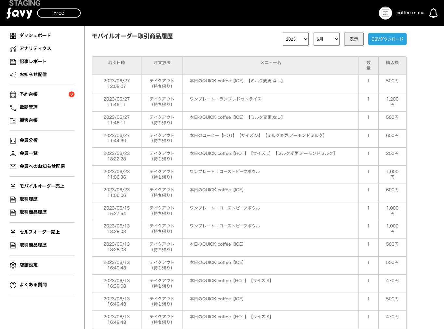Click the red reservation count badge
This screenshot has height=329, width=444.
[x=72, y=94]
